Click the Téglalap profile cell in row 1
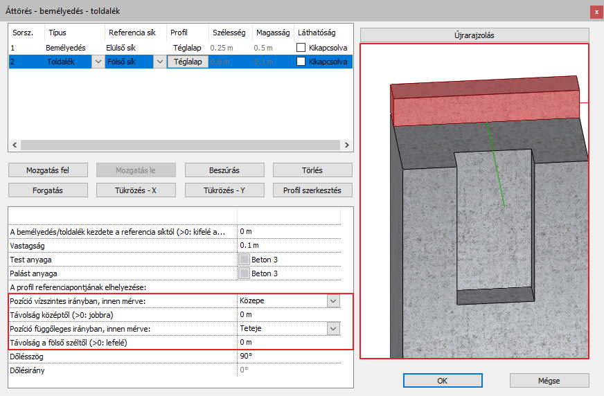Image resolution: width=604 pixels, height=396 pixels. point(187,48)
